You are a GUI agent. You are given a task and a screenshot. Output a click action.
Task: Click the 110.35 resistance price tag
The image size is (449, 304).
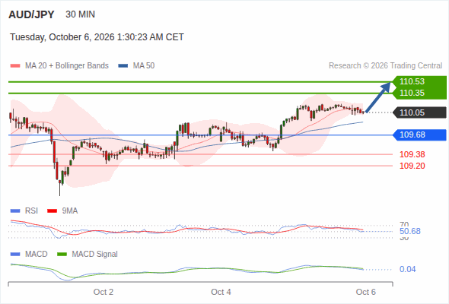click(x=419, y=93)
